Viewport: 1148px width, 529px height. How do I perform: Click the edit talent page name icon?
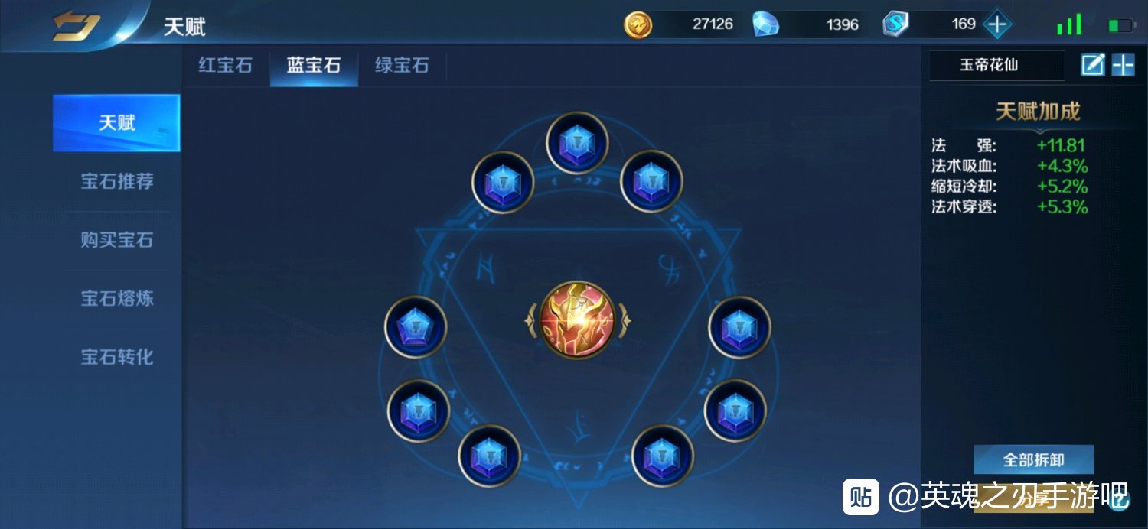tap(1092, 65)
